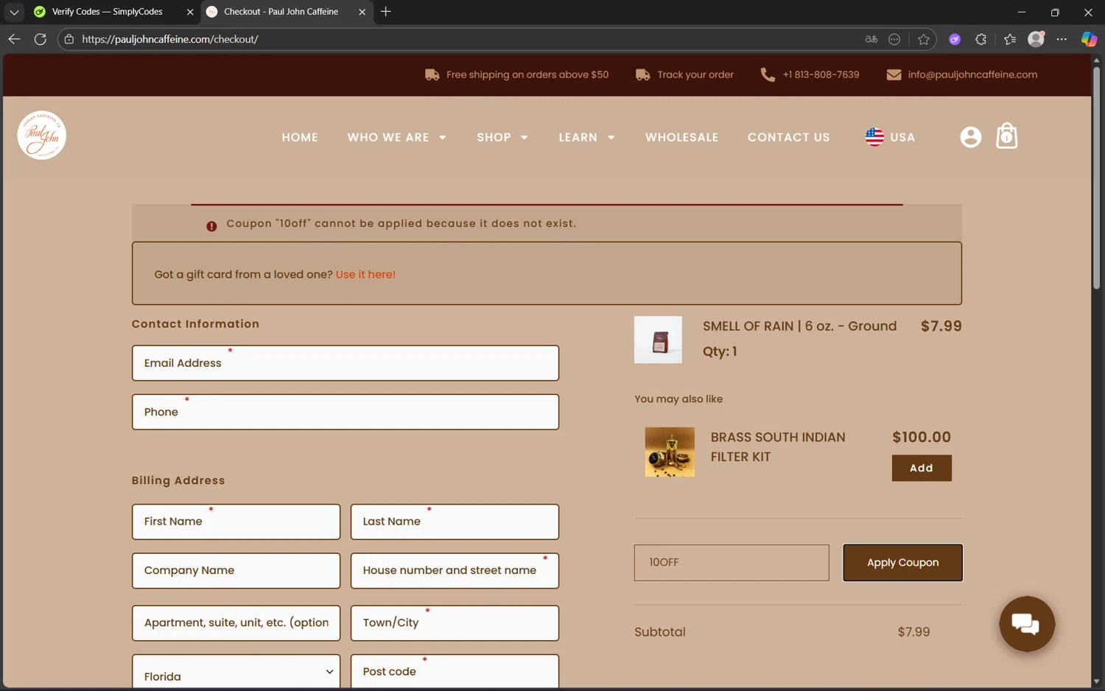The height and width of the screenshot is (691, 1105).
Task: Click the page vertical scrollbar
Action: click(1096, 177)
